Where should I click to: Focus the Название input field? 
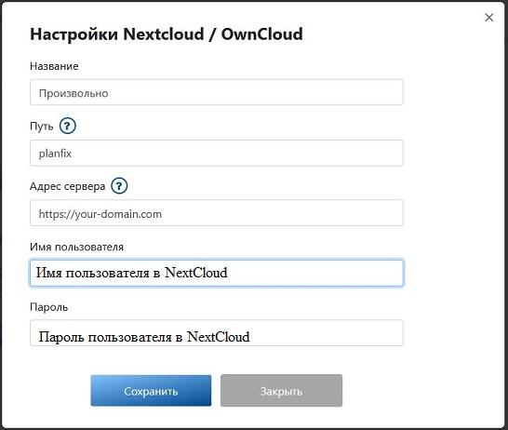pos(217,92)
